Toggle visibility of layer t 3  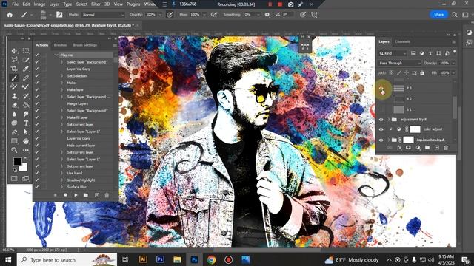[x=381, y=88]
